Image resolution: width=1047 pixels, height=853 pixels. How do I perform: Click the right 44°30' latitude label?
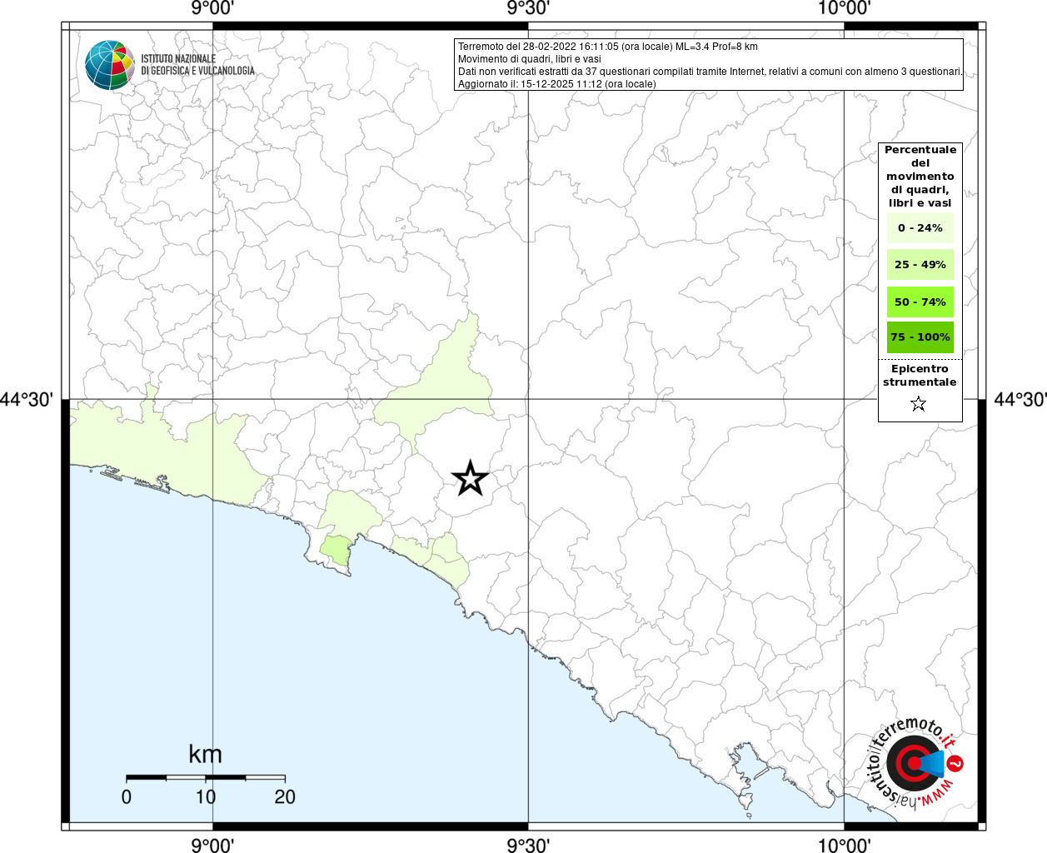(1020, 400)
